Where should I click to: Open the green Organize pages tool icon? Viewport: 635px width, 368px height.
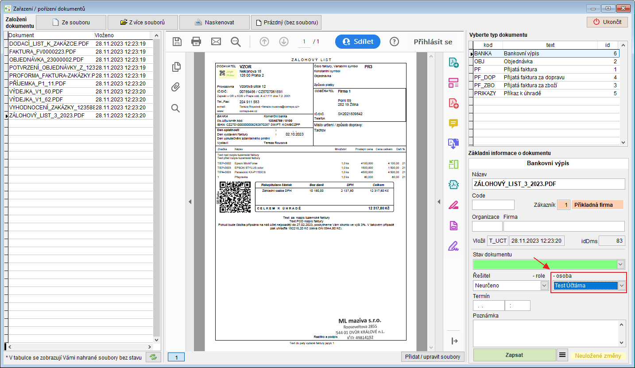[x=453, y=164]
